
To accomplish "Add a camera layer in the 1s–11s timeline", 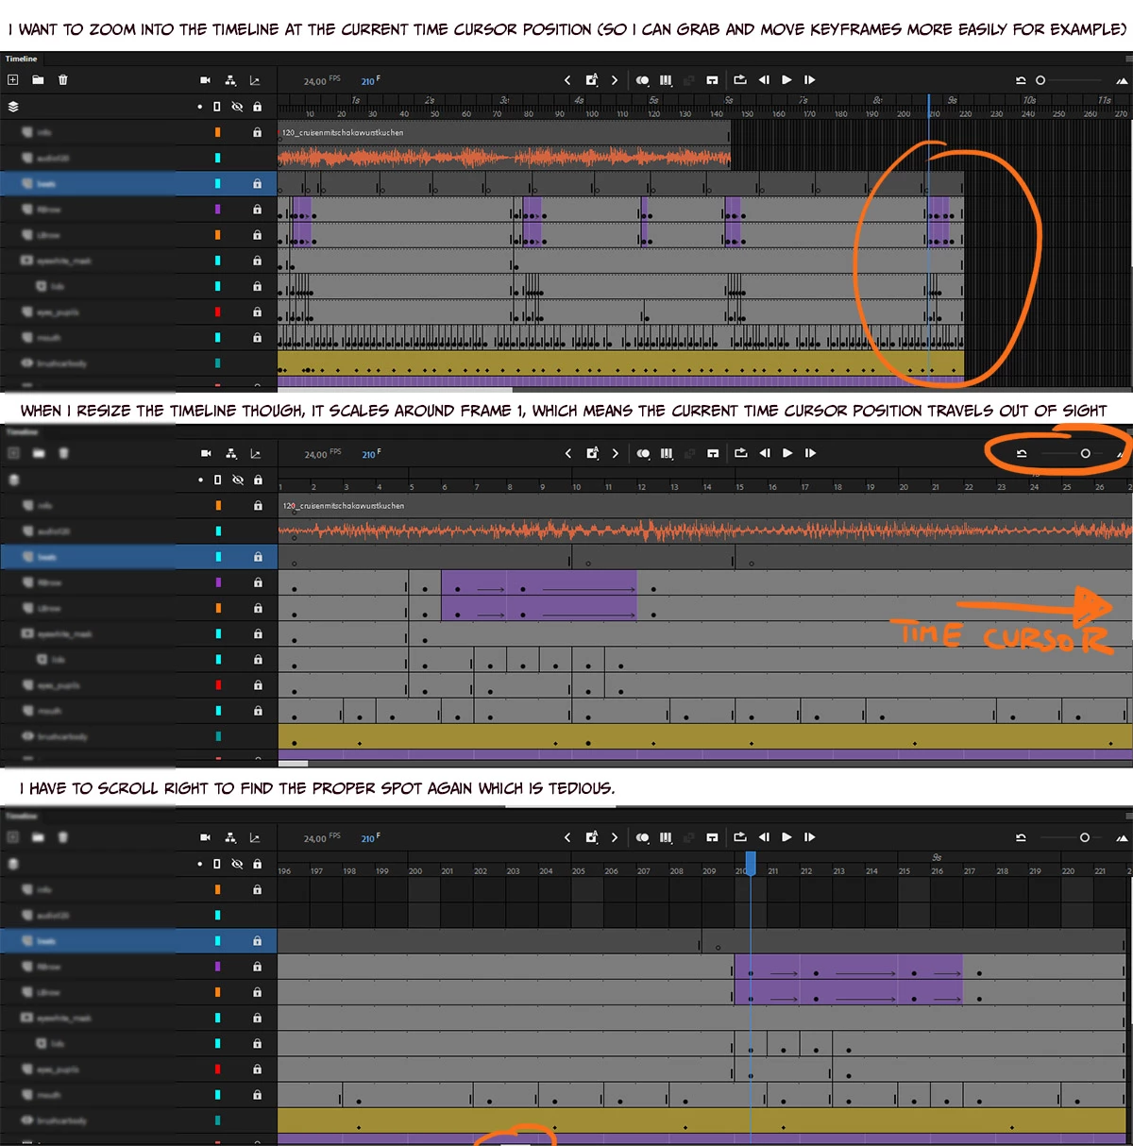I will pos(206,80).
